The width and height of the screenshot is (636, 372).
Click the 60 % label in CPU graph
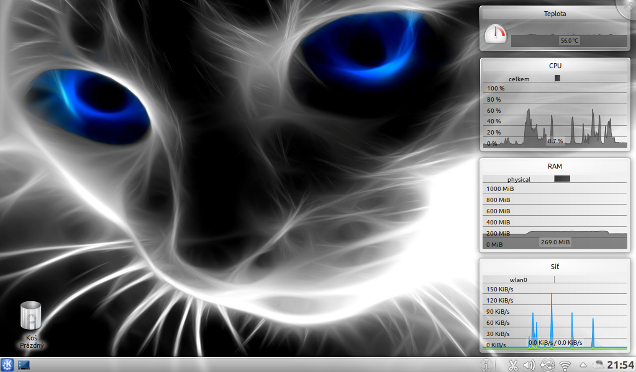[x=494, y=110]
